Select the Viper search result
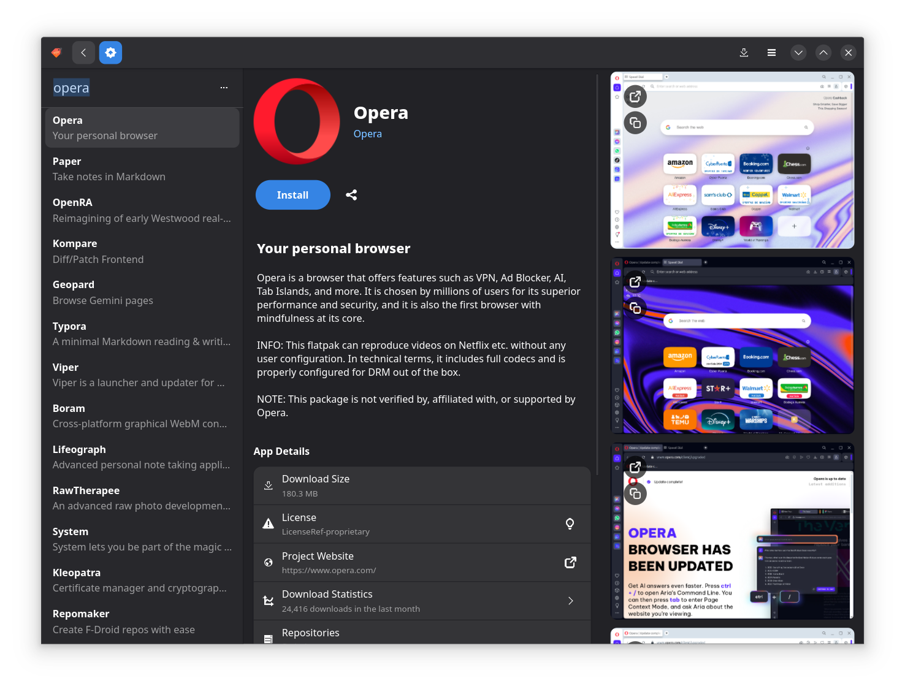This screenshot has width=905, height=689. [142, 375]
